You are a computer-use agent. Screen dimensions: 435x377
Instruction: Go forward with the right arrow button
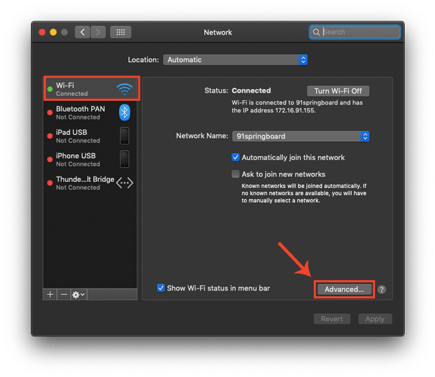pos(98,32)
